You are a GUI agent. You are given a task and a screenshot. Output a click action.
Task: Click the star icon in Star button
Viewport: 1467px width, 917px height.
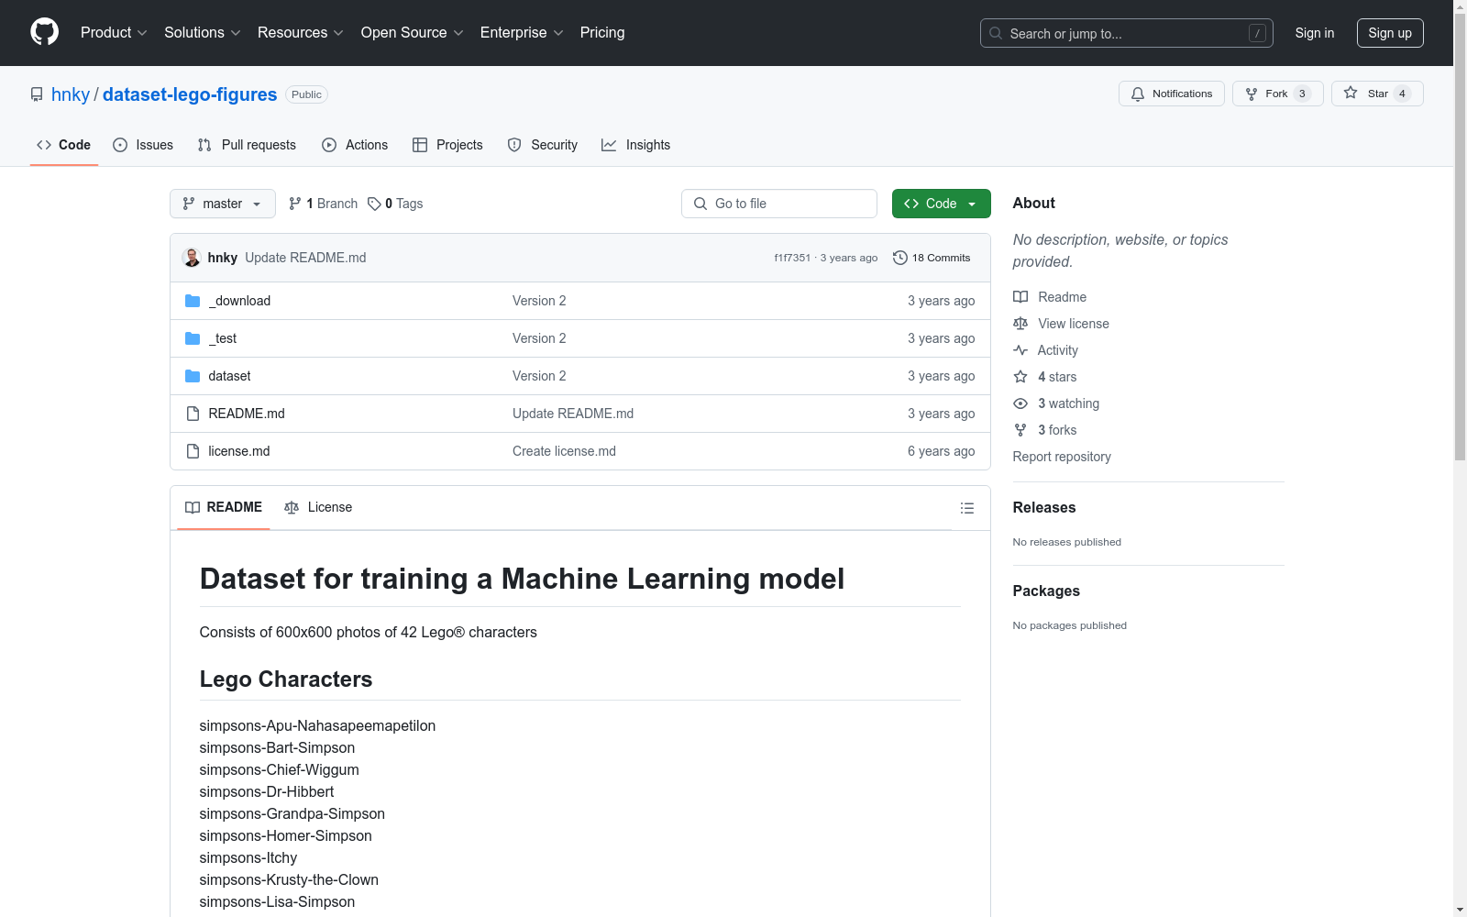1351,93
